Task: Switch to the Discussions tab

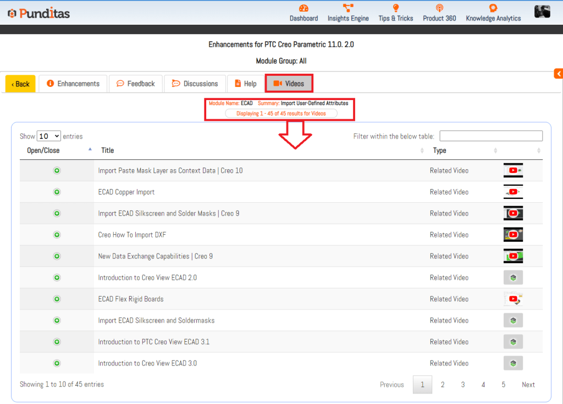Action: click(195, 84)
